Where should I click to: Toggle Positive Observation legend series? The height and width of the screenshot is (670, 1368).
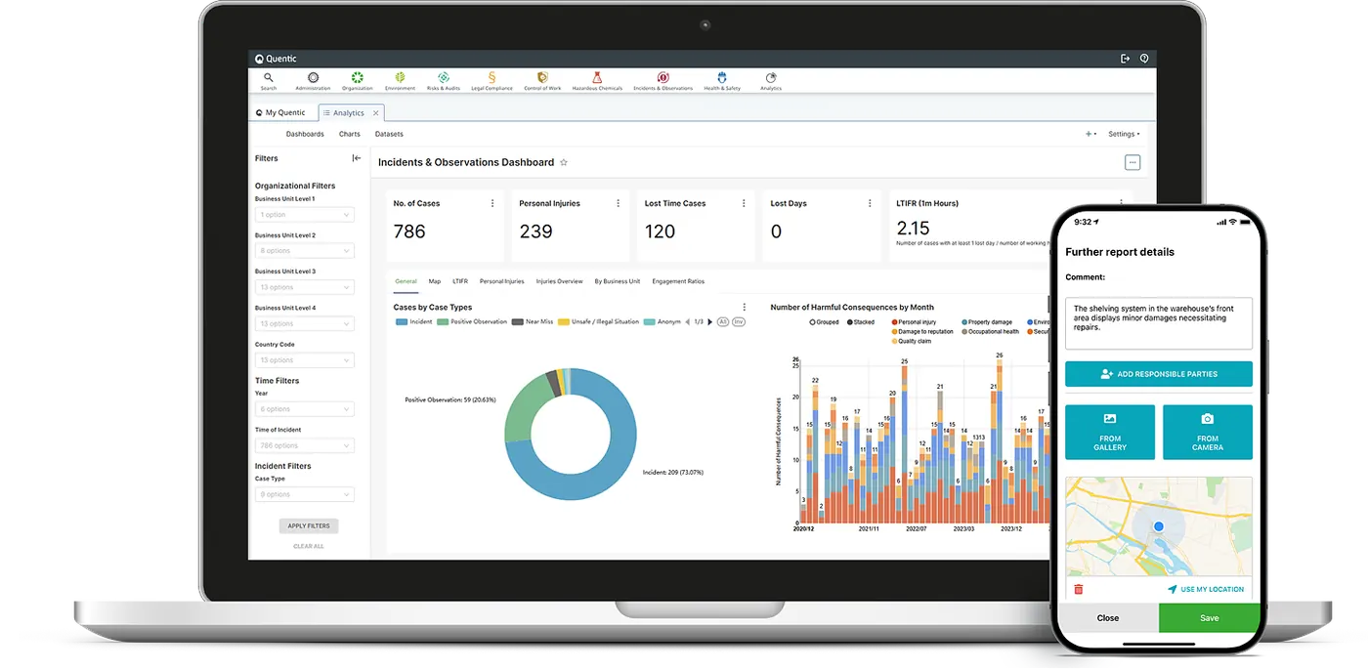point(472,321)
